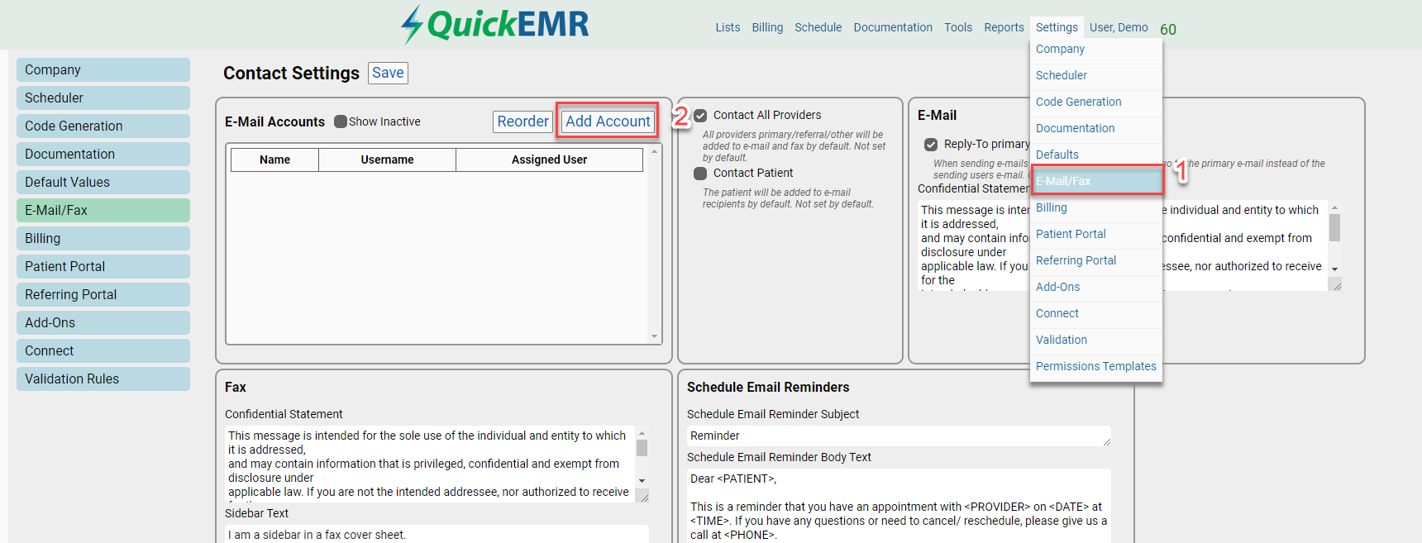The image size is (1422, 543).
Task: Choose Validation in Settings dropdown
Action: [1096, 341]
